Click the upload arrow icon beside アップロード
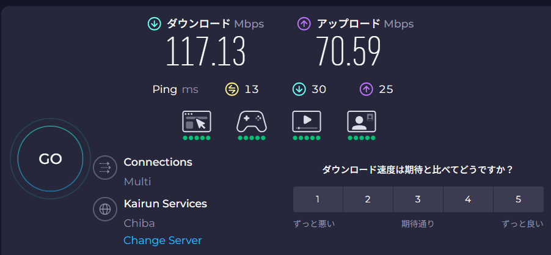The image size is (551, 255). point(304,24)
